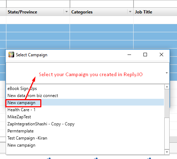Expand the Select Campaign combo box arrow
The width and height of the screenshot is (177, 159).
click(x=167, y=73)
